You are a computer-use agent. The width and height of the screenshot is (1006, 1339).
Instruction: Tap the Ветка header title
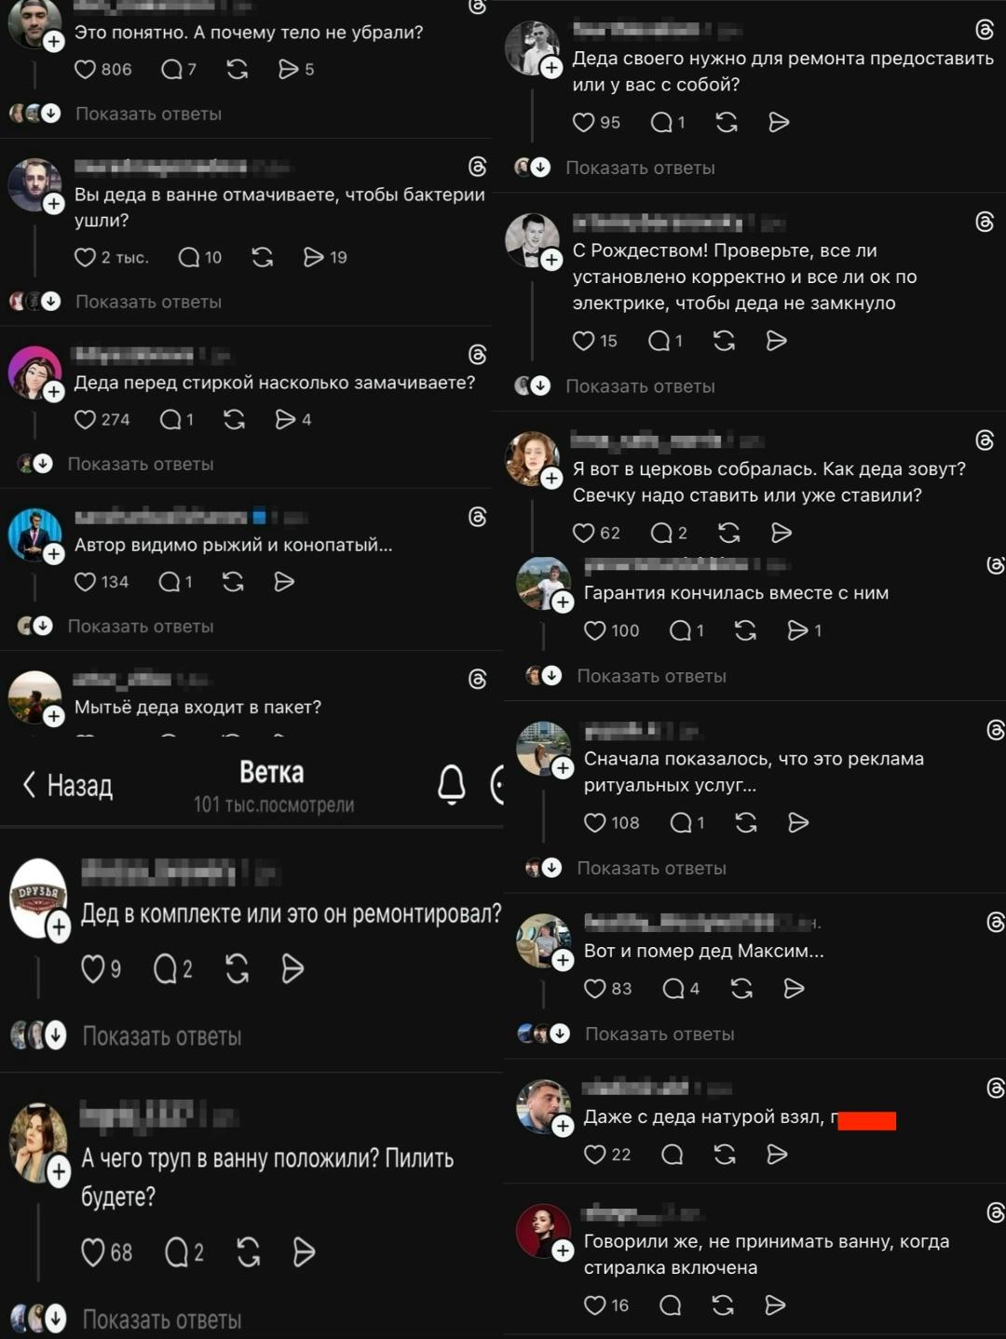tap(272, 772)
